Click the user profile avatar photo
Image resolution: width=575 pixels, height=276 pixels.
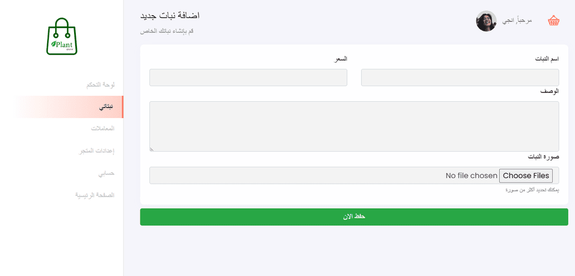486,21
